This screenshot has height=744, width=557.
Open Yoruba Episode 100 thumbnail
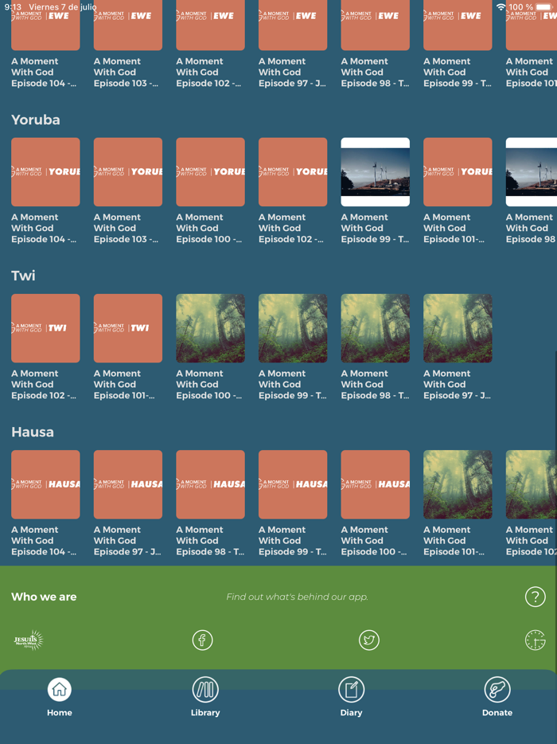211,172
